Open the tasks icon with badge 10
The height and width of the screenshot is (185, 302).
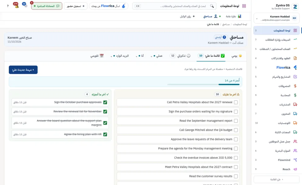[x=25, y=5]
